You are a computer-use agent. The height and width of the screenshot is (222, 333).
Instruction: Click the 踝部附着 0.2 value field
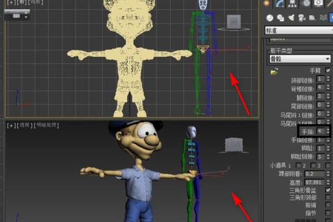point(315,174)
